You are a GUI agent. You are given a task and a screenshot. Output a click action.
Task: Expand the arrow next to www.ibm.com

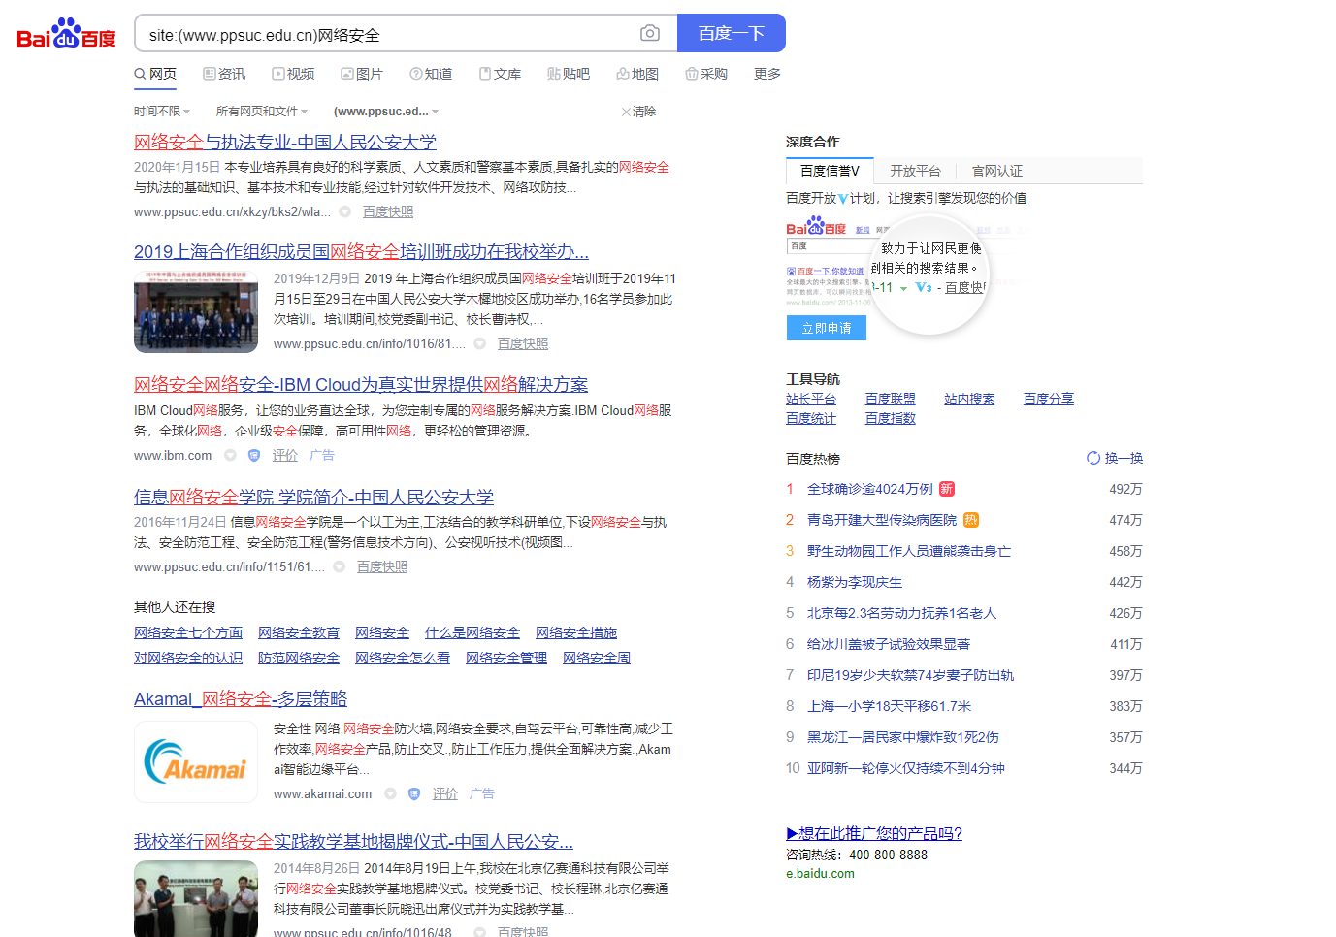point(230,456)
